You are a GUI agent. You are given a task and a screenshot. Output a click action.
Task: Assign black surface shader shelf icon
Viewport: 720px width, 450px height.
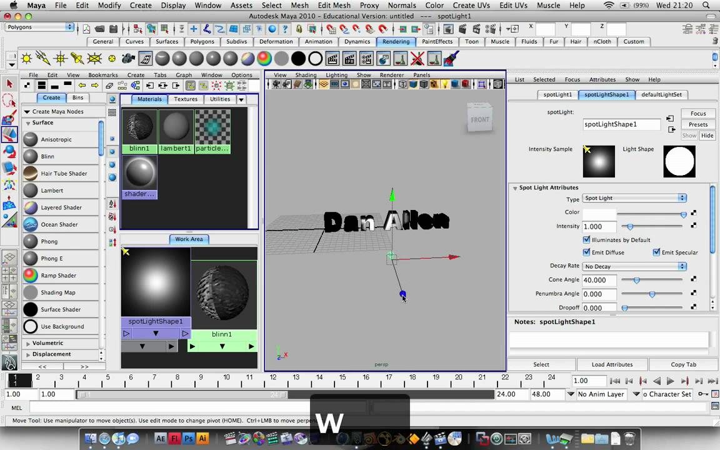coord(298,58)
